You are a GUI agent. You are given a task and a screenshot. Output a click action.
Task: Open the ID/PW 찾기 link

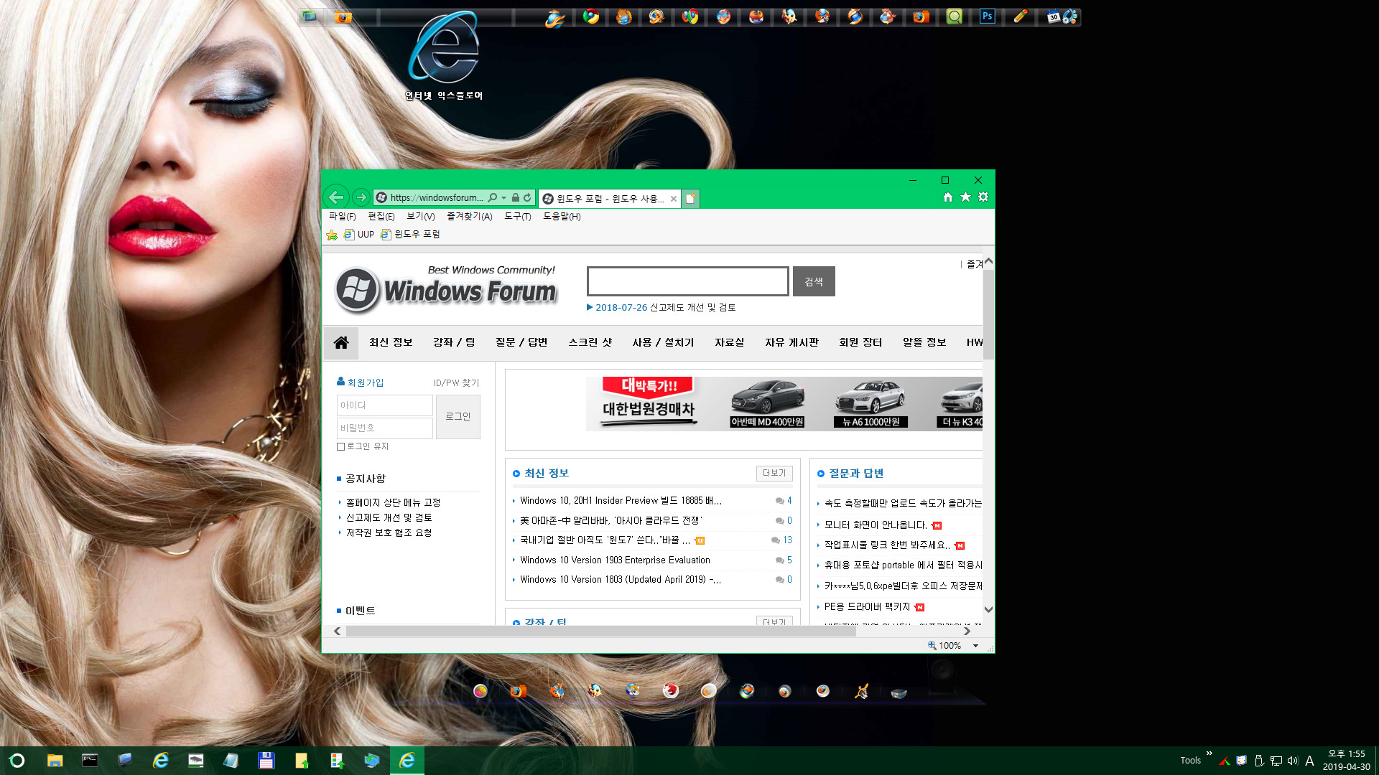[456, 382]
